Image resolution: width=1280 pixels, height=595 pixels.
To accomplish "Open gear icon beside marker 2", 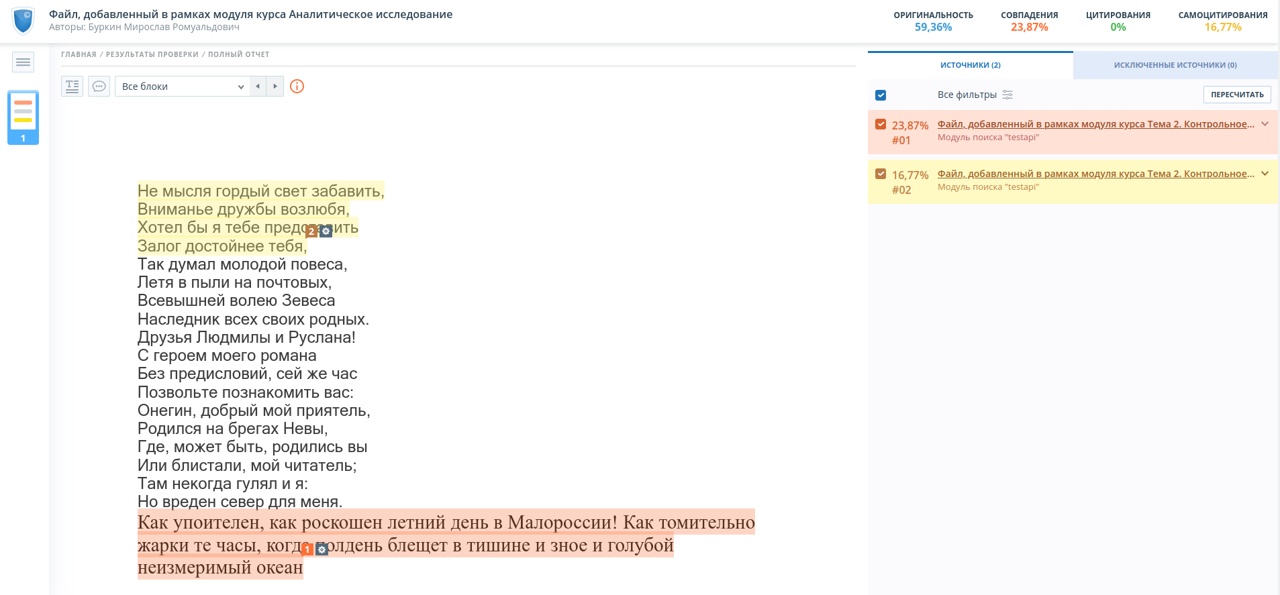I will pos(326,231).
